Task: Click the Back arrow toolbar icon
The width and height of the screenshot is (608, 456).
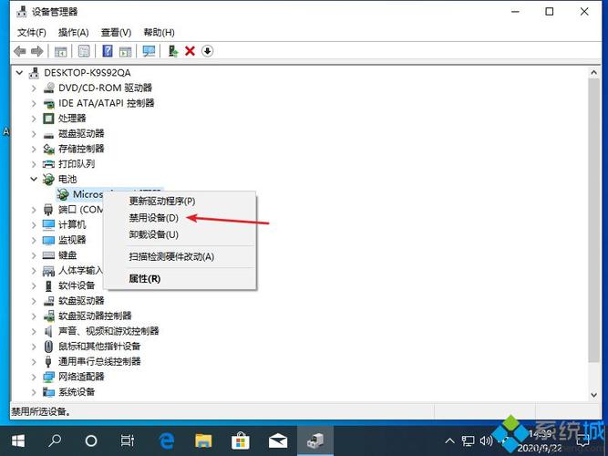Action: [20, 51]
